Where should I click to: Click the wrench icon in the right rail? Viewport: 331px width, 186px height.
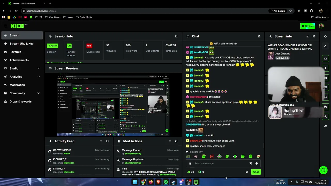click(325, 117)
